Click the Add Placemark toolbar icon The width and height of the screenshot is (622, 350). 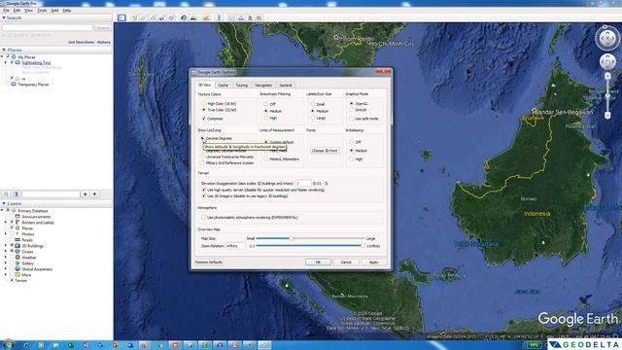click(134, 17)
